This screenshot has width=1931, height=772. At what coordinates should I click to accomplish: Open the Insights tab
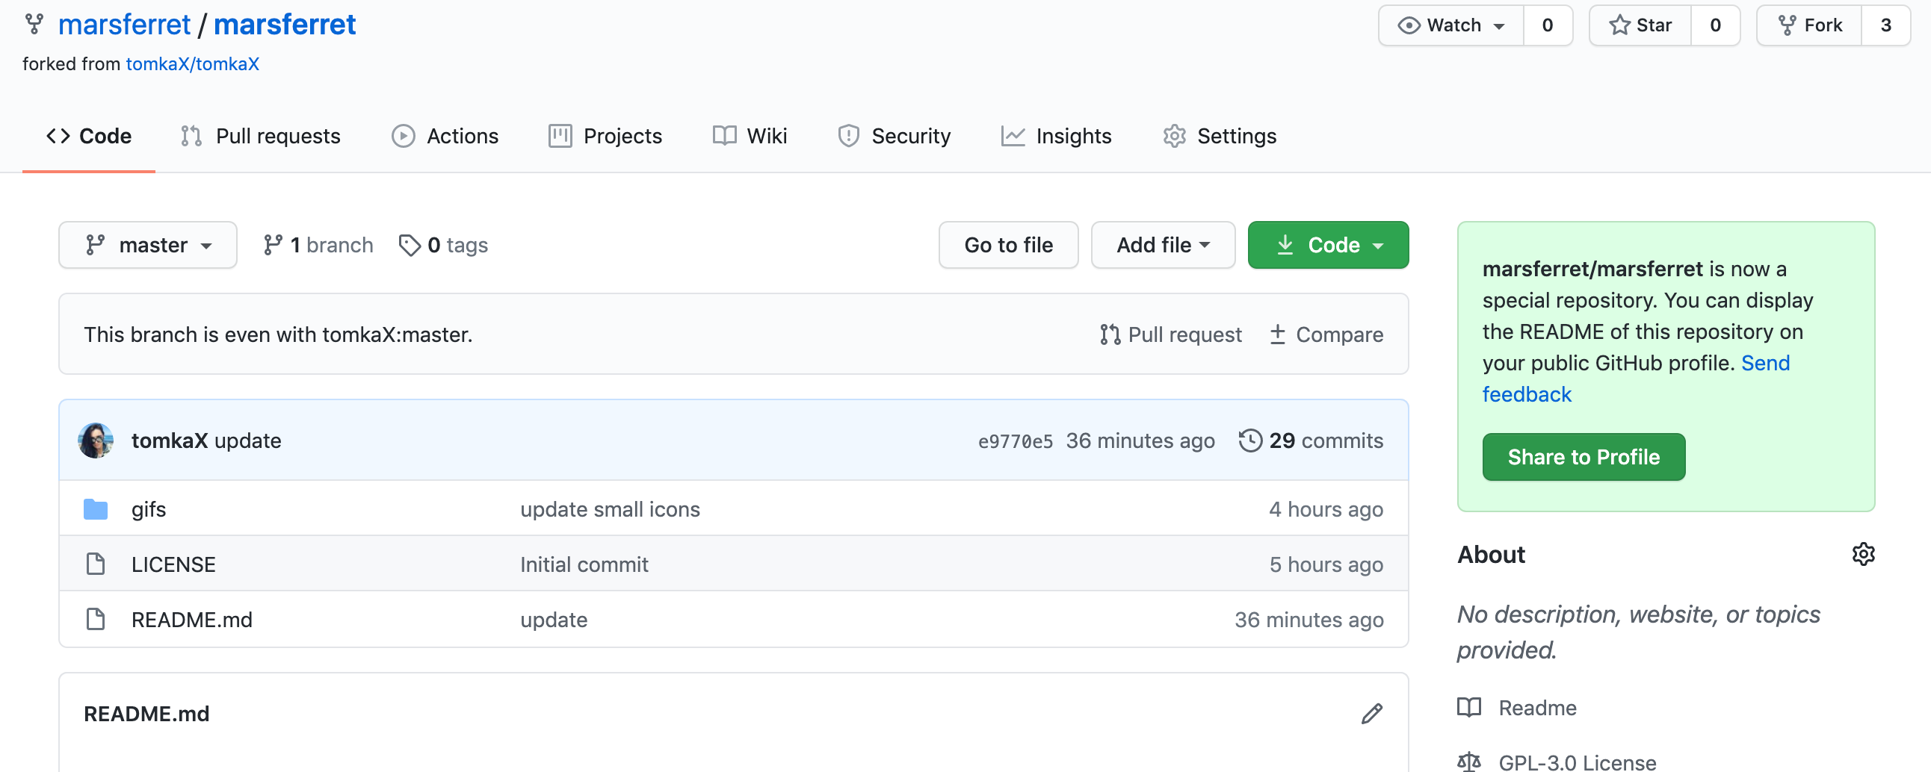pyautogui.click(x=1056, y=137)
